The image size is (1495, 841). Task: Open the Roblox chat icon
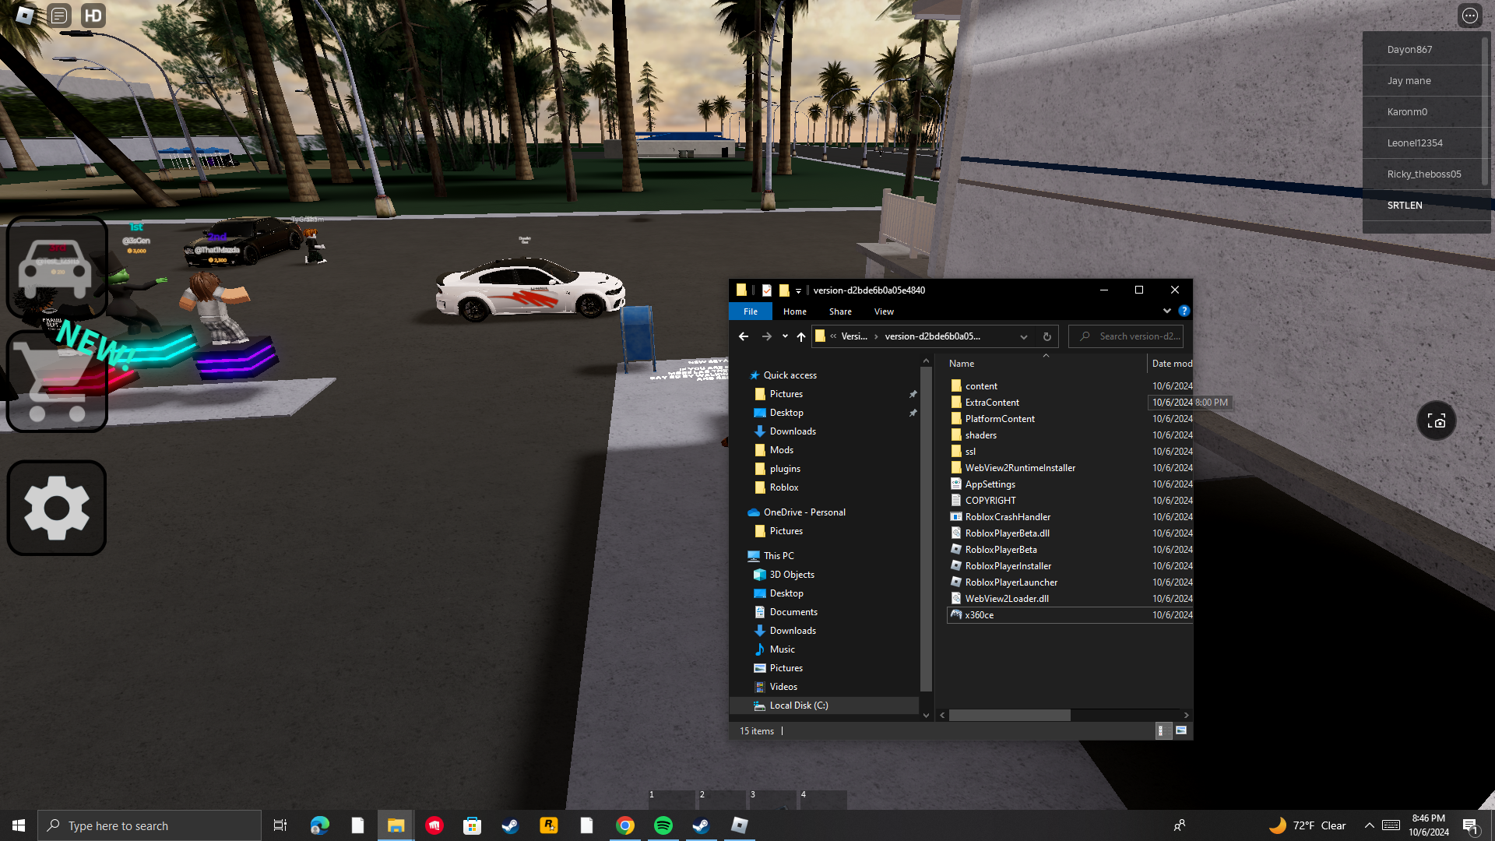click(x=59, y=16)
